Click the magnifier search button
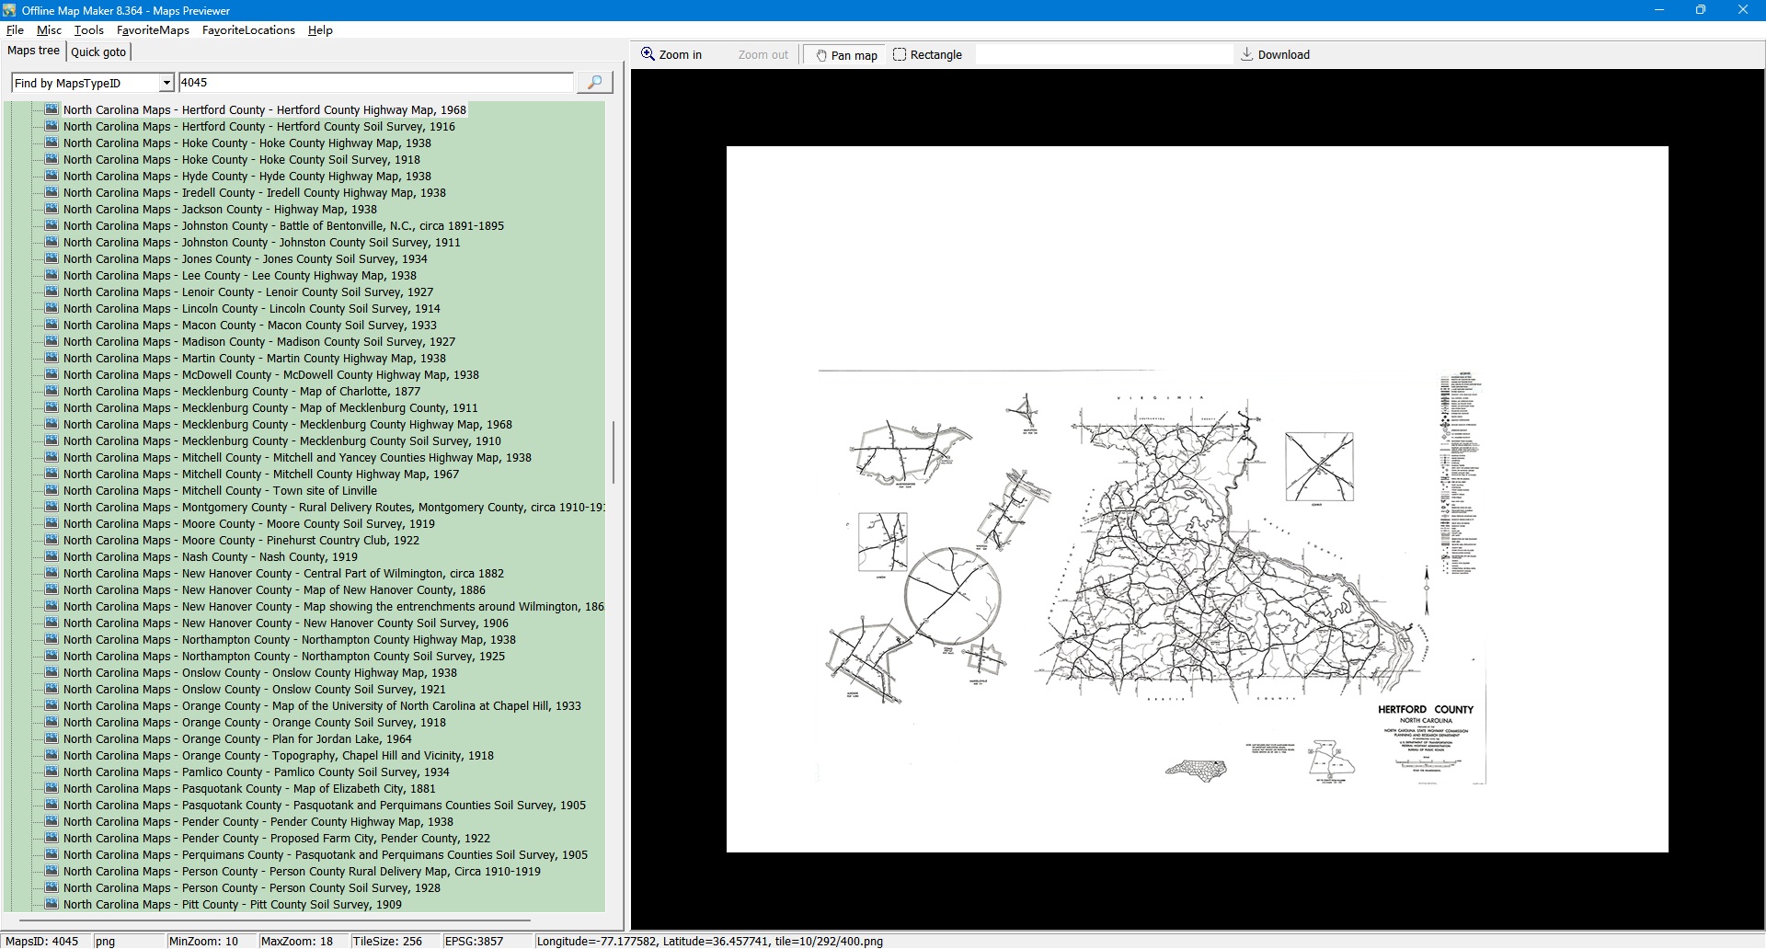This screenshot has height=949, width=1766. pos(594,83)
